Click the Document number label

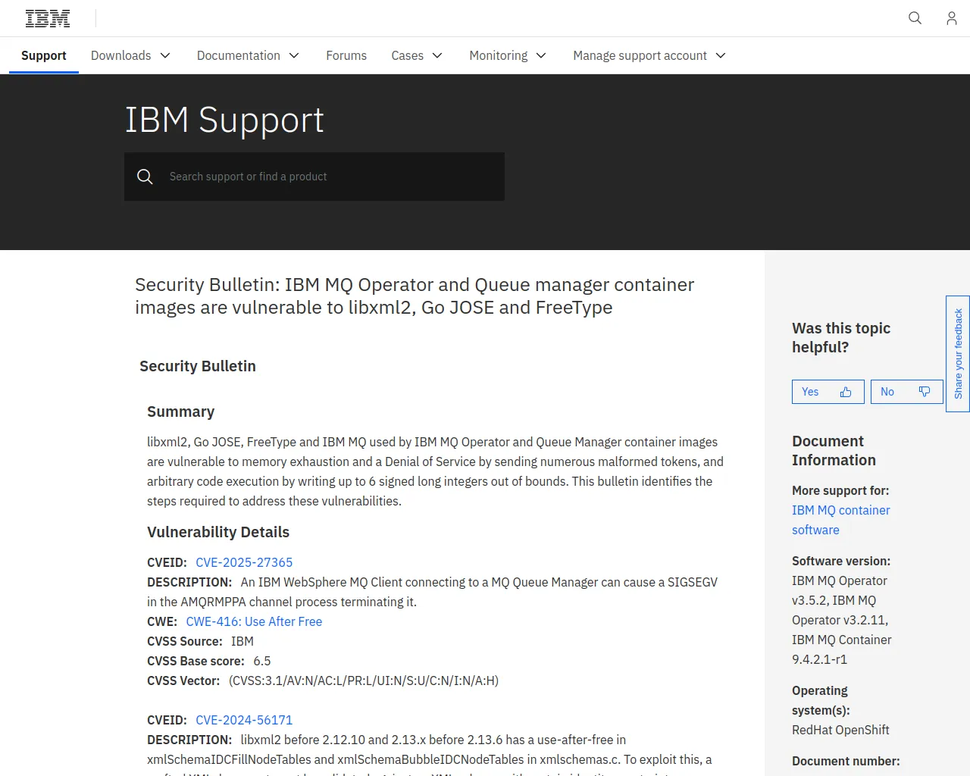click(846, 761)
